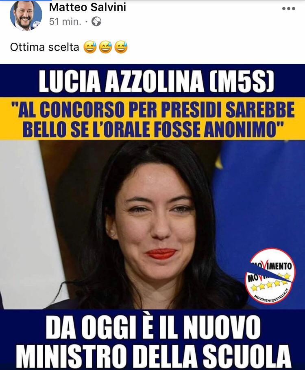The height and width of the screenshot is (370, 305).
Task: Click the first sweating-smile emoji
Action: click(90, 47)
